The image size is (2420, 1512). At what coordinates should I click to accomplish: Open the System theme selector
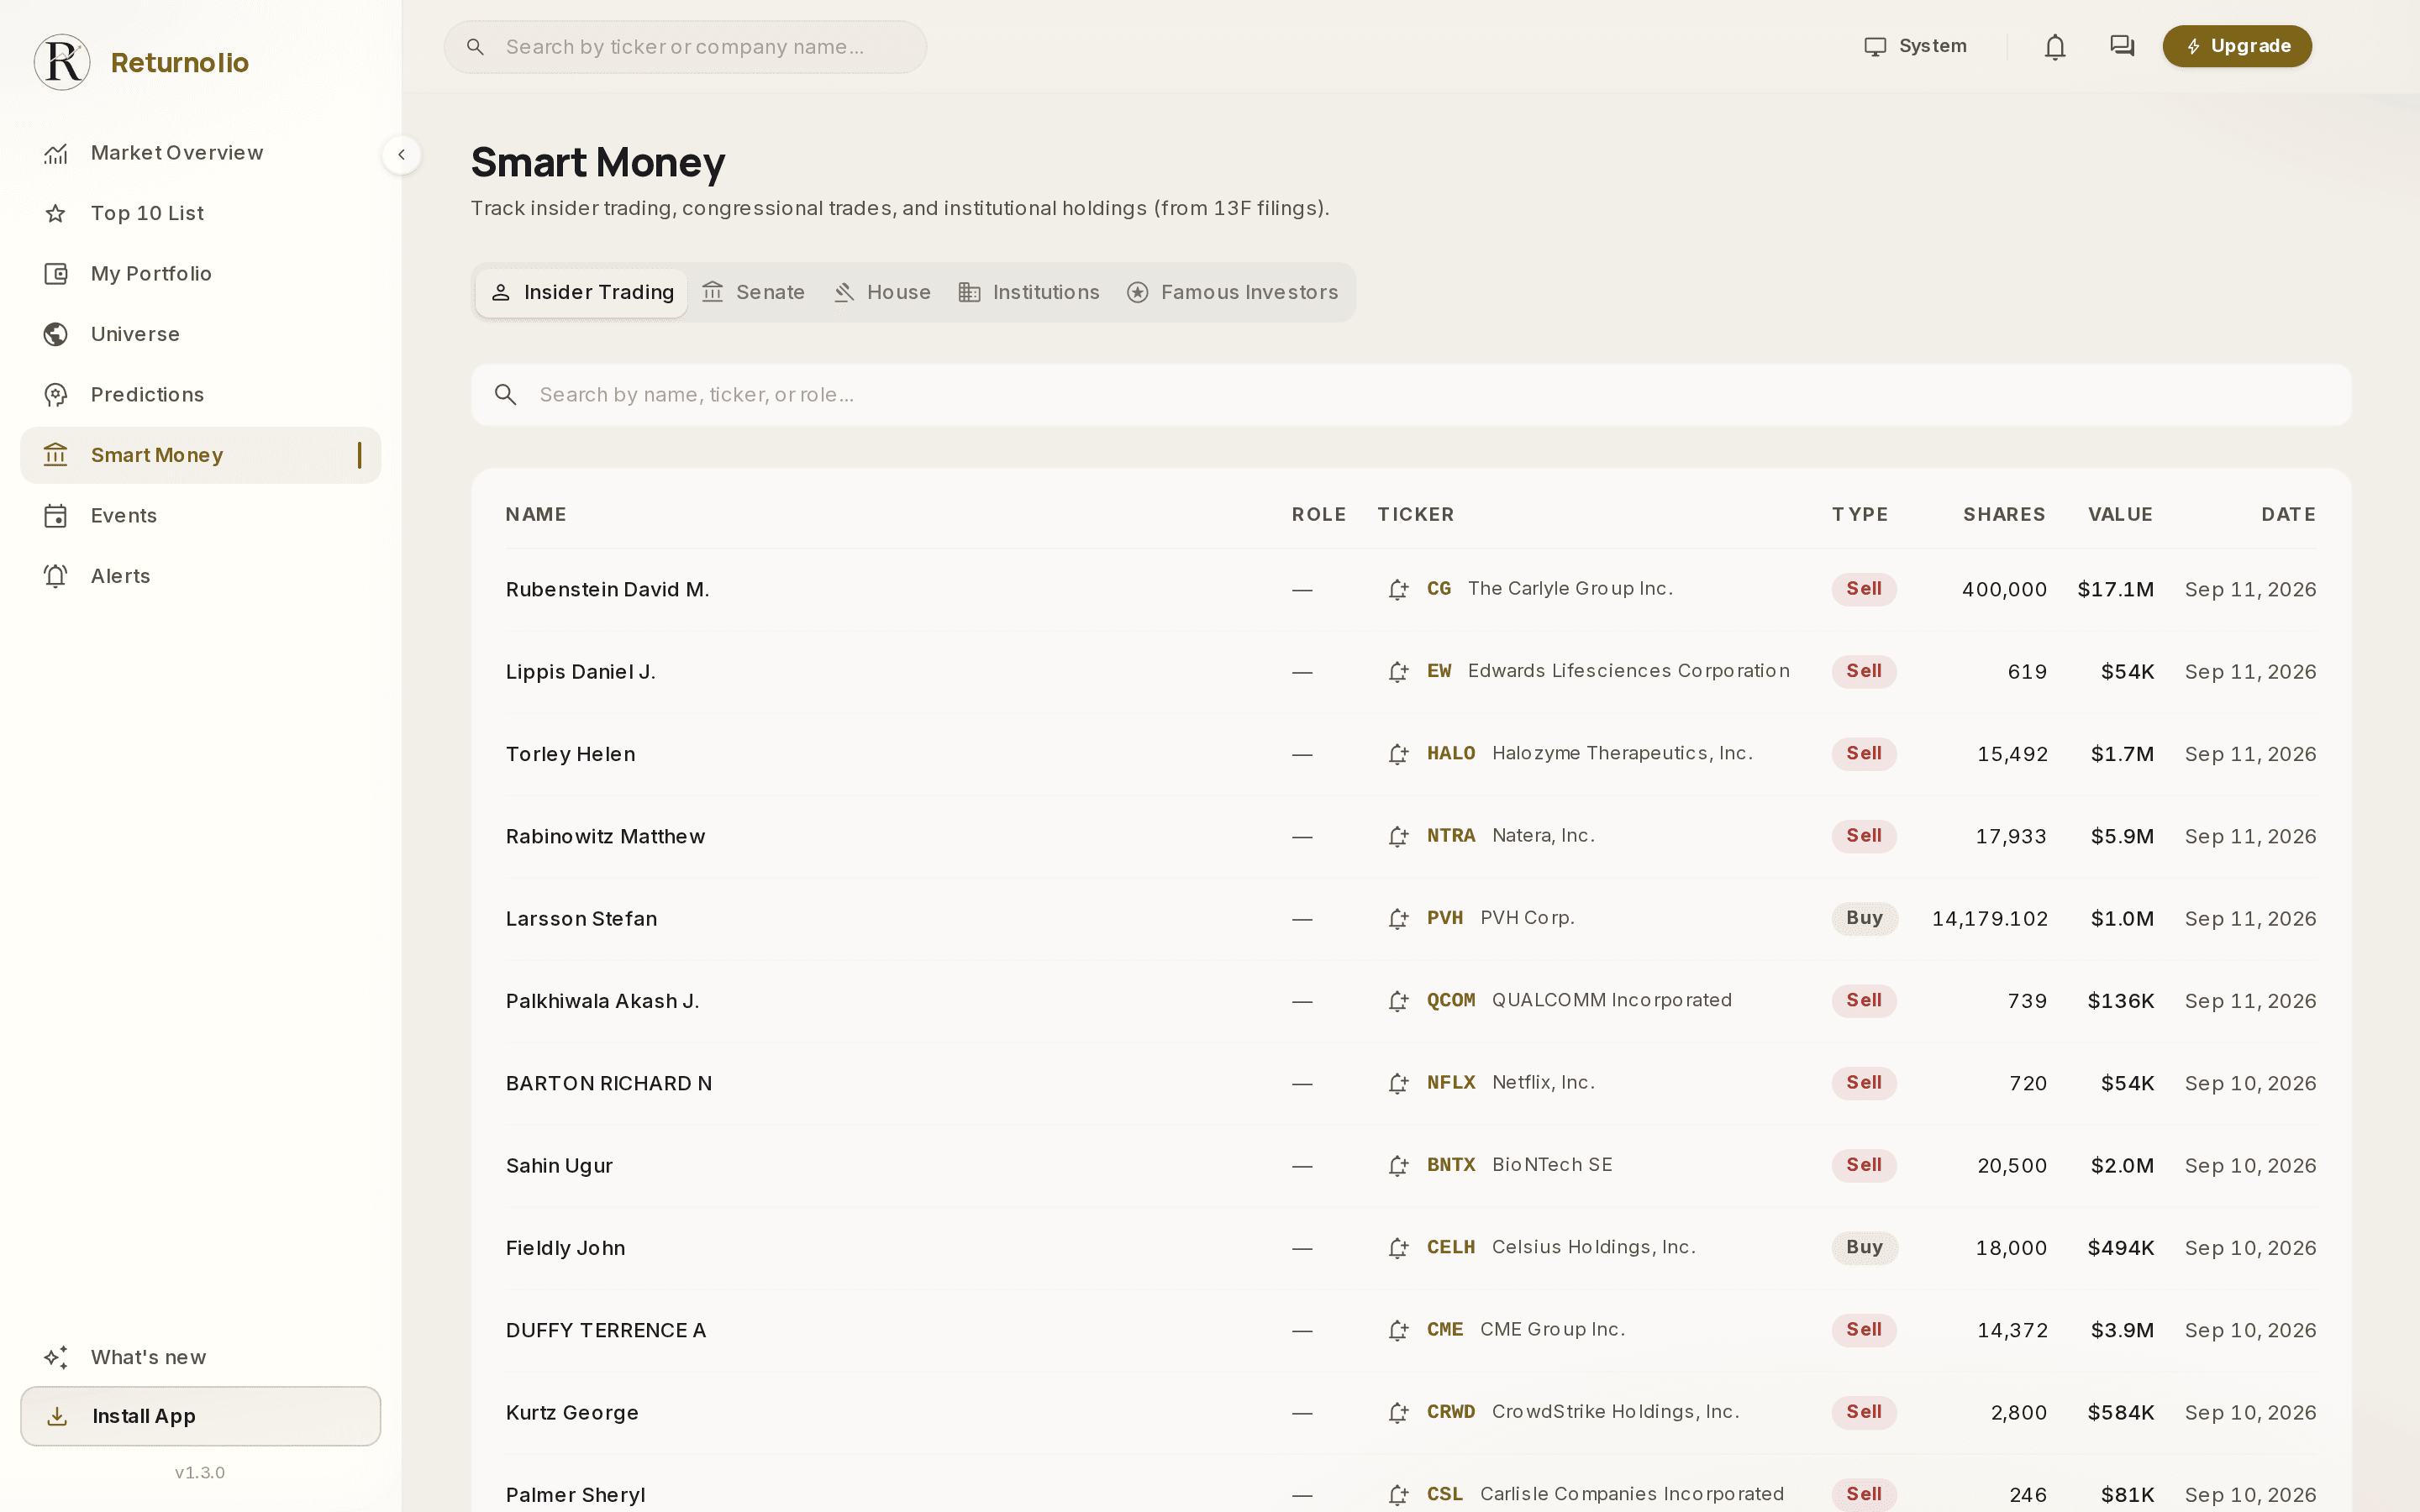[1915, 46]
